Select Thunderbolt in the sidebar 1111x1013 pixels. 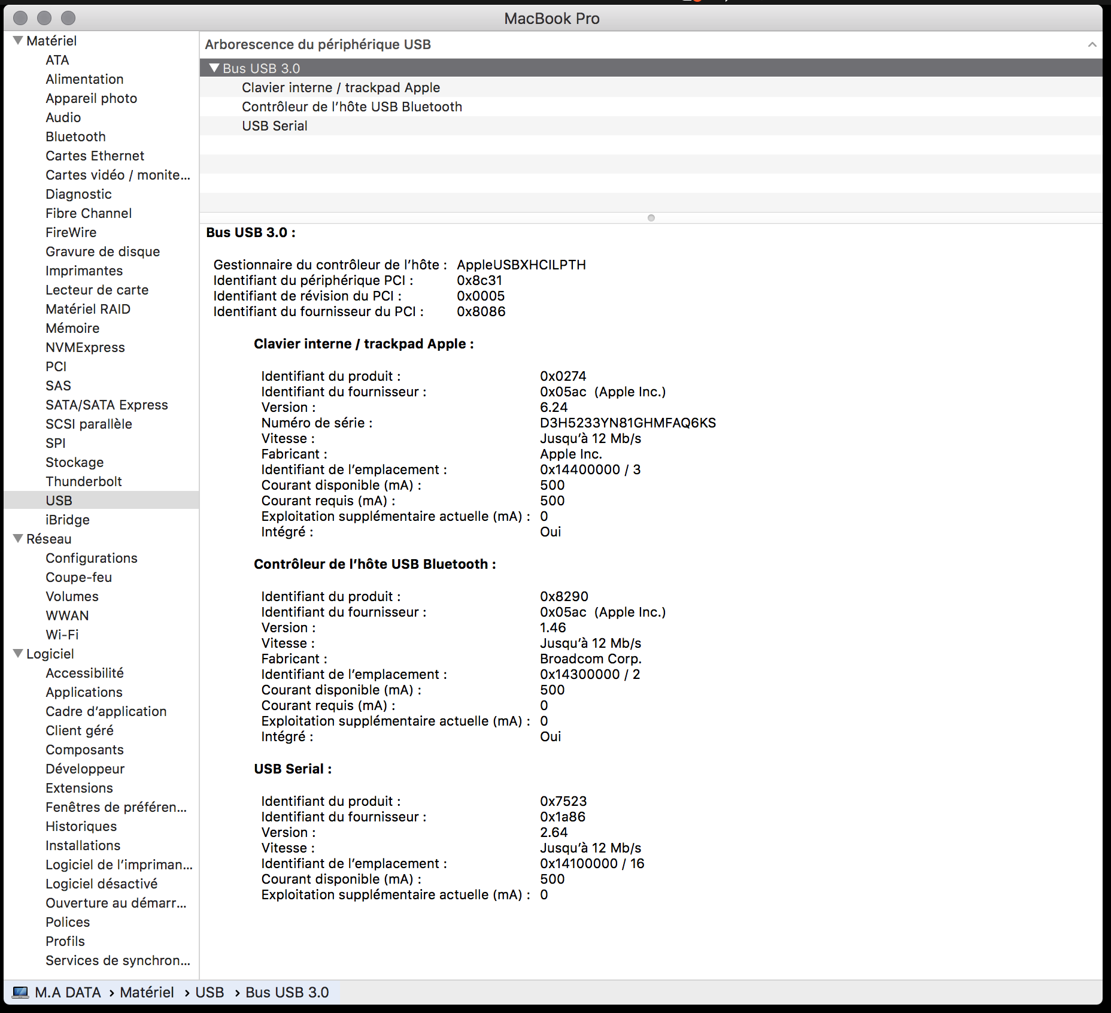[x=84, y=481]
